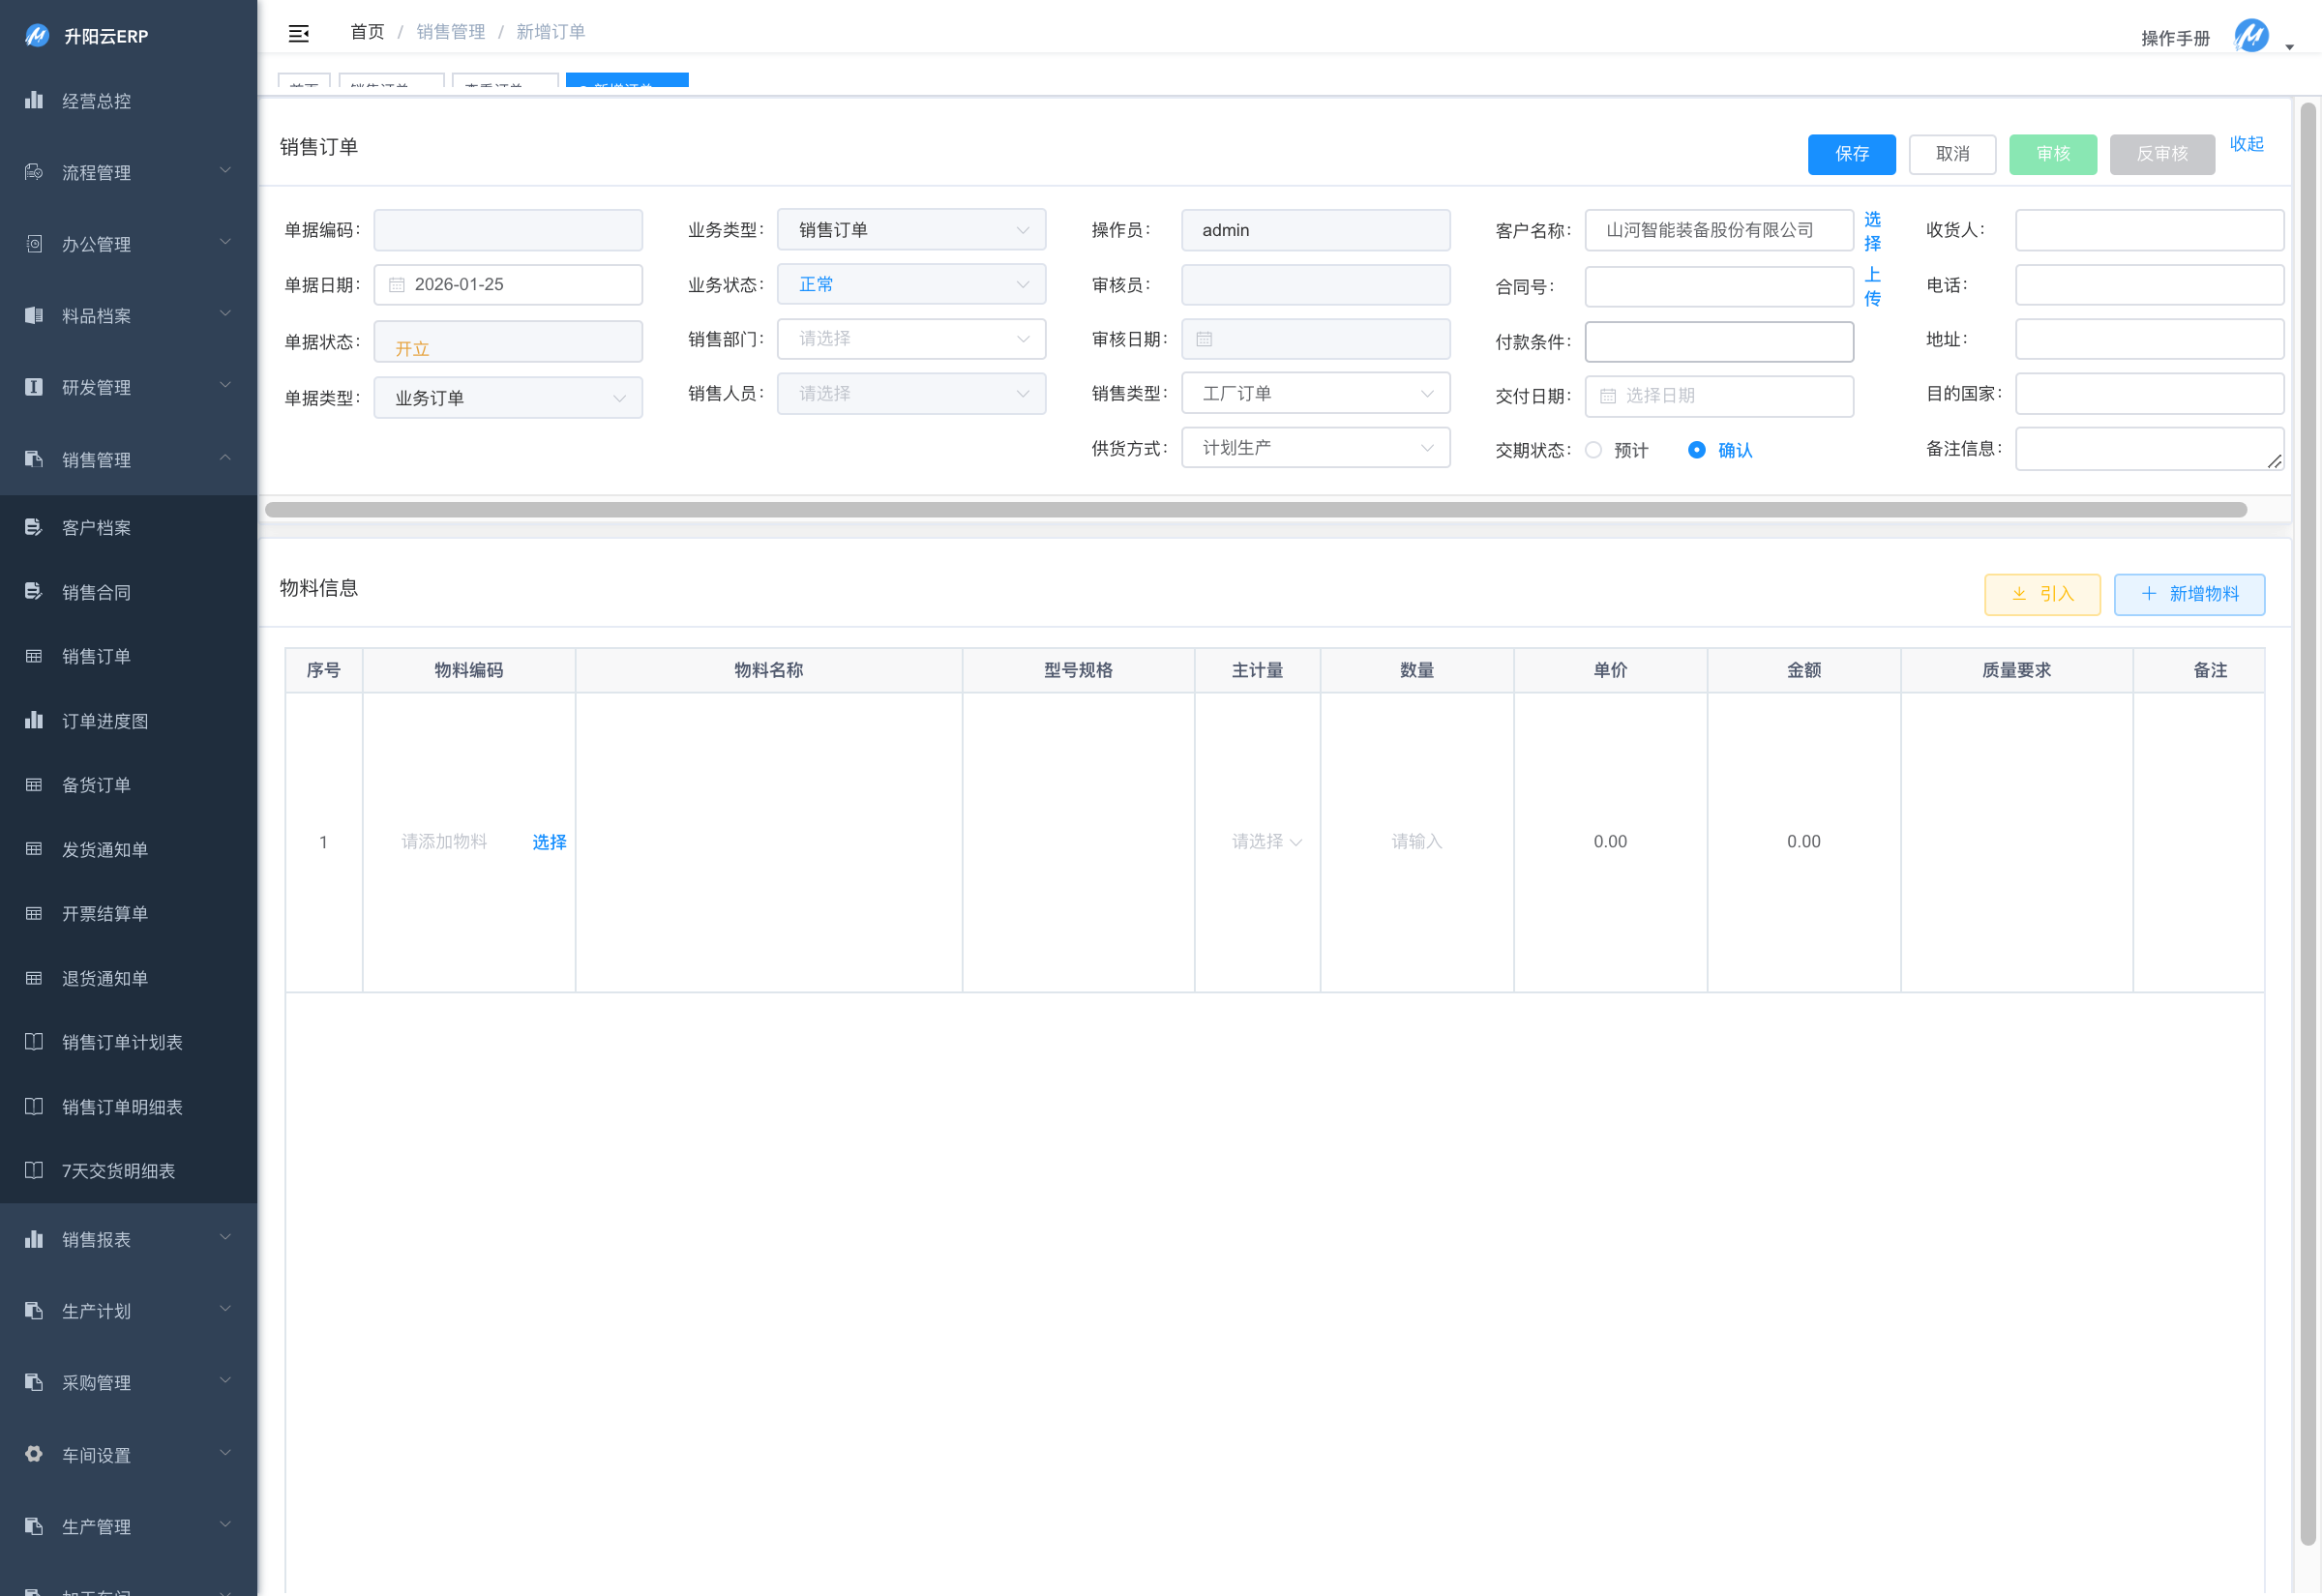Click the 经营总控 bar chart icon
This screenshot has height=1596, width=2322.
pyautogui.click(x=34, y=100)
